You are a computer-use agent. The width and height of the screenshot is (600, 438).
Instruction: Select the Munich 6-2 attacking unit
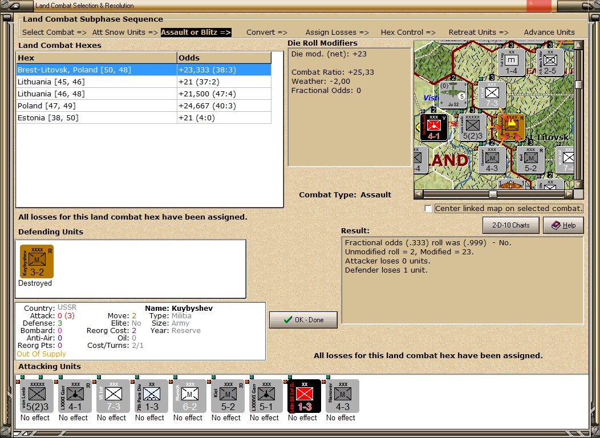point(190,396)
